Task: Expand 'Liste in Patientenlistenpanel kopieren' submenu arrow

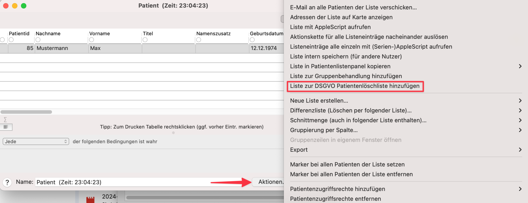Action: coord(520,66)
